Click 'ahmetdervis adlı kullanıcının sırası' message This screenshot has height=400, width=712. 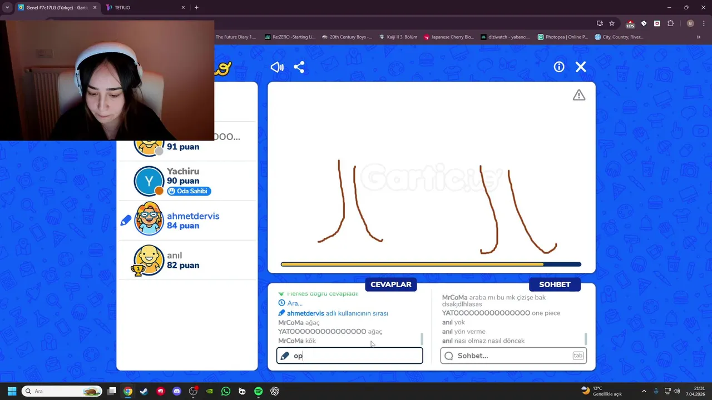(x=333, y=313)
